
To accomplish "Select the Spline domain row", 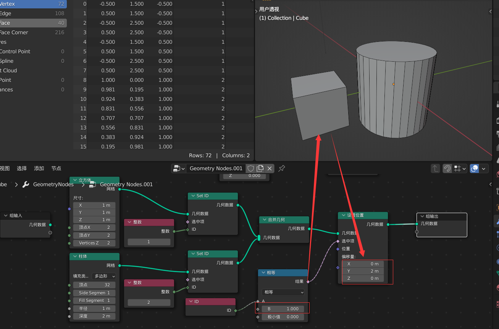I will tap(33, 61).
